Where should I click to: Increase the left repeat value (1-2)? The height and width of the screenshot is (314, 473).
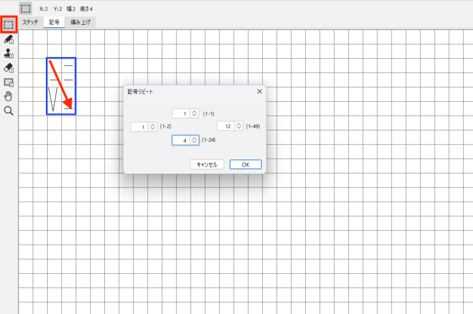click(x=152, y=125)
